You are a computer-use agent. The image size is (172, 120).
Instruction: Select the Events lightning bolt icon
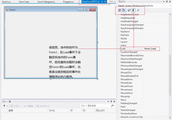[x=133, y=10]
